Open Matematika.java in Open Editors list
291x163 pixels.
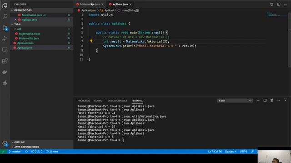(x=42, y=15)
